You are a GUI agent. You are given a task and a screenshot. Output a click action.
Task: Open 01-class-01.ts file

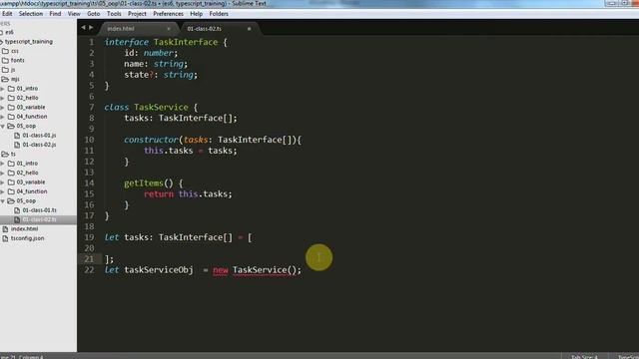[x=39, y=210]
